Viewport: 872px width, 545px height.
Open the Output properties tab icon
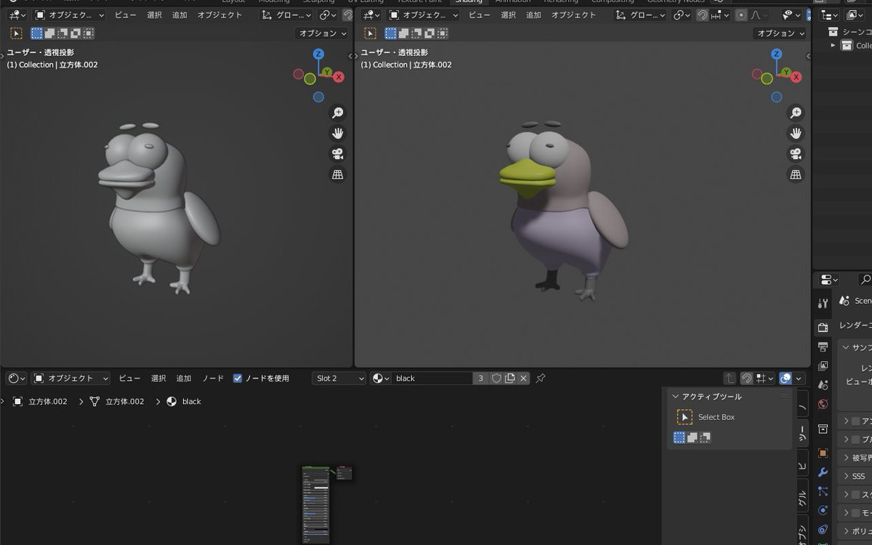pyautogui.click(x=823, y=347)
